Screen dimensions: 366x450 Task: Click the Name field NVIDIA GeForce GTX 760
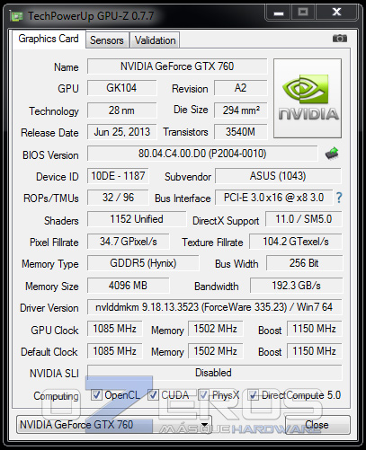(x=177, y=66)
